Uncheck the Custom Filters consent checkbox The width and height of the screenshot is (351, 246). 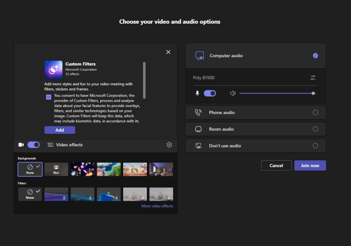click(x=49, y=97)
